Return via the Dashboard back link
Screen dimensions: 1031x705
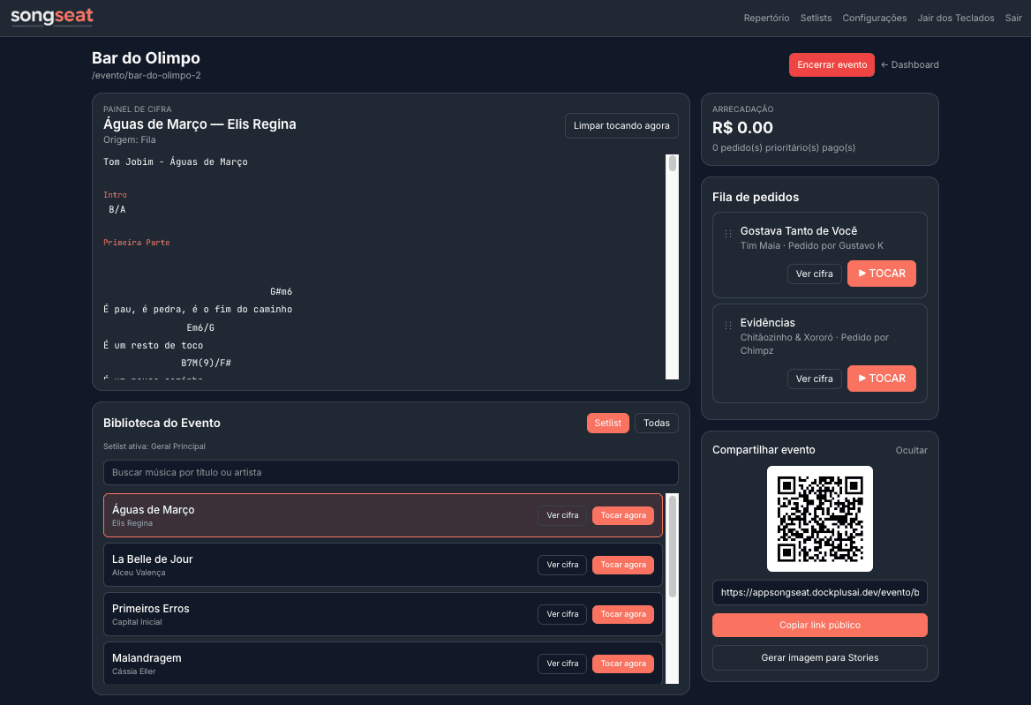[909, 64]
